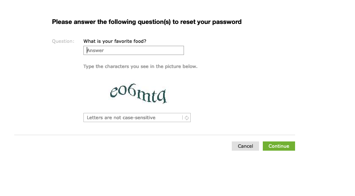Click the gray "Question:" label
Image resolution: width=355 pixels, height=196 pixels.
coord(63,41)
